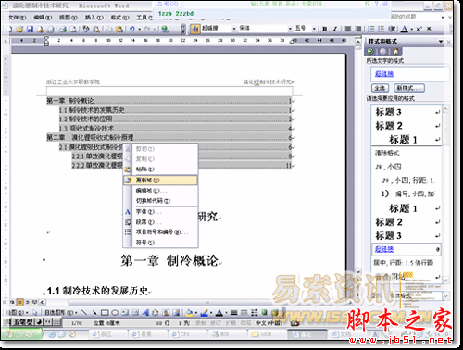This screenshot has height=350, width=463.
Task: Apply the 超链接 style in format list
Action: point(407,249)
